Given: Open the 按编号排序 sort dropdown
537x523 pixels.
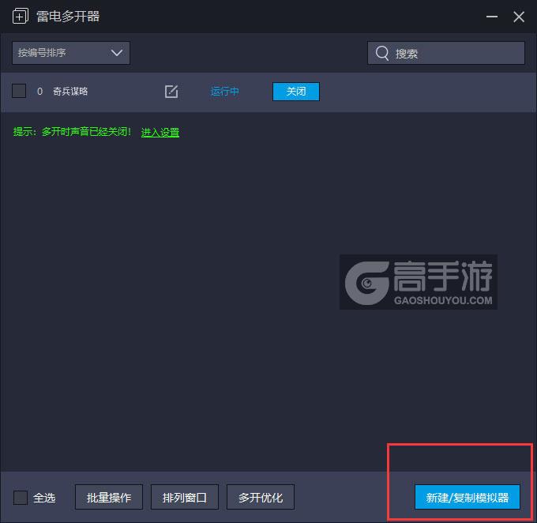Looking at the screenshot, I should (70, 53).
